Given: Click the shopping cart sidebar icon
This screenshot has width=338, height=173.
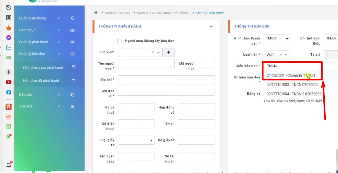Looking at the screenshot, I should click(x=9, y=117).
